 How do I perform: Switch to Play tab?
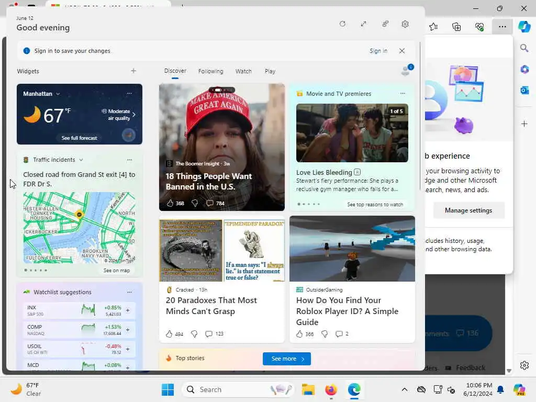270,71
